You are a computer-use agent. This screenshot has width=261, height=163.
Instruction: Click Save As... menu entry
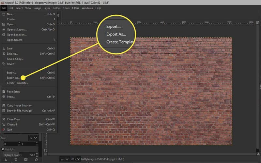(x=29, y=54)
